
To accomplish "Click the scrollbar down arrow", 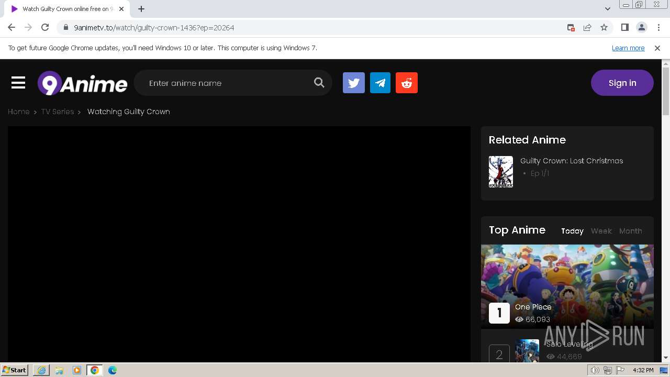I will (666, 358).
